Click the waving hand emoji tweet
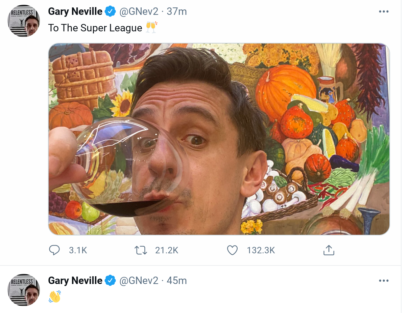The width and height of the screenshot is (409, 313). point(55,296)
